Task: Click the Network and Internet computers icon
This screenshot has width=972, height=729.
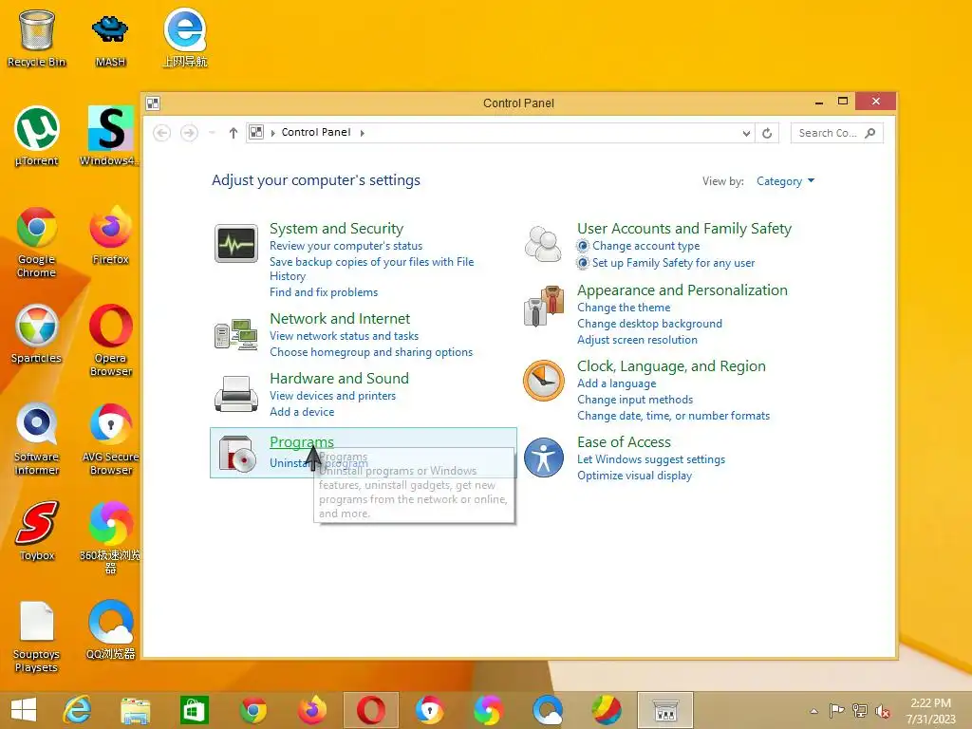Action: coord(235,335)
